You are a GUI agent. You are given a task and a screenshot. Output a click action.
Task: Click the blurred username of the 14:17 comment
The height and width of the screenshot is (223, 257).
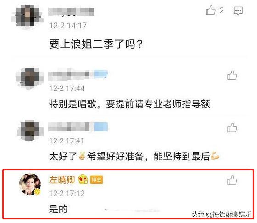click(x=71, y=12)
